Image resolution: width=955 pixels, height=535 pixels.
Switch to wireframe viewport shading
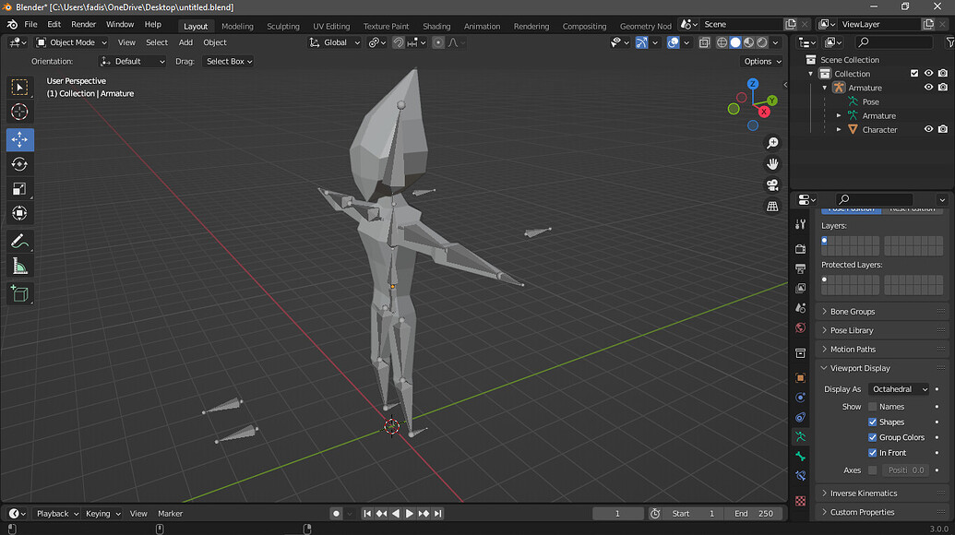pyautogui.click(x=722, y=42)
